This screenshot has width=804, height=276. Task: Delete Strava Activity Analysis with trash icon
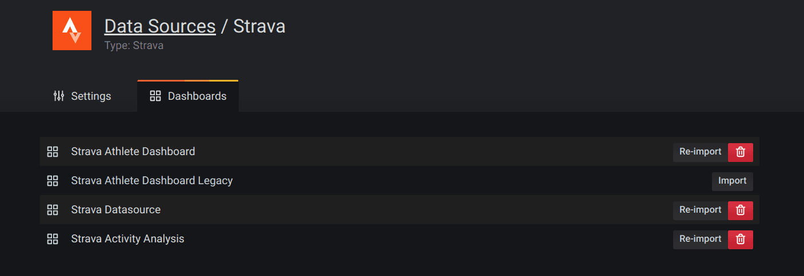[x=741, y=240]
